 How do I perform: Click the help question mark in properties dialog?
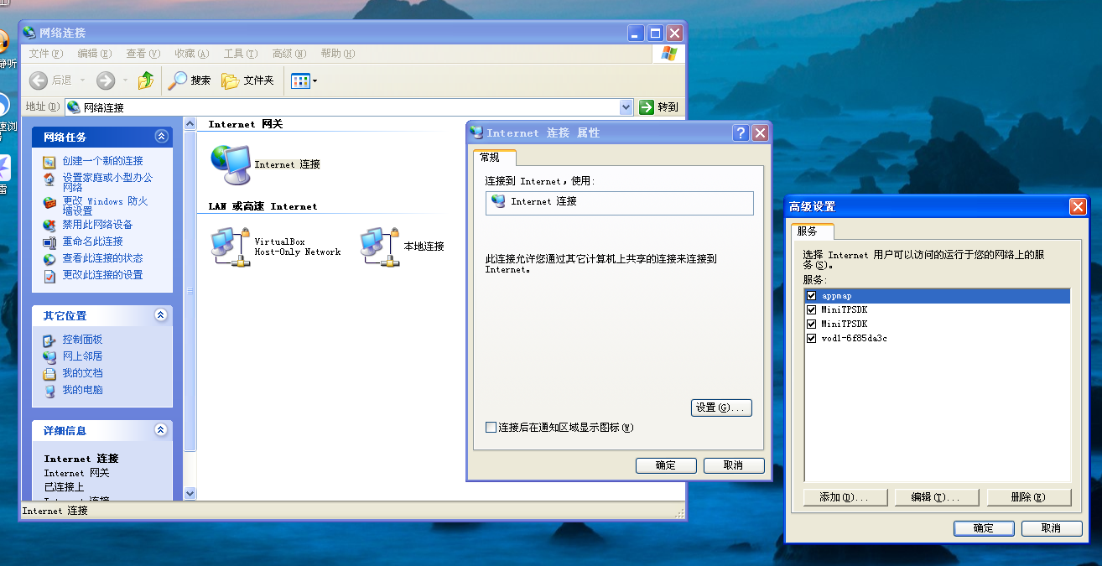pos(741,133)
